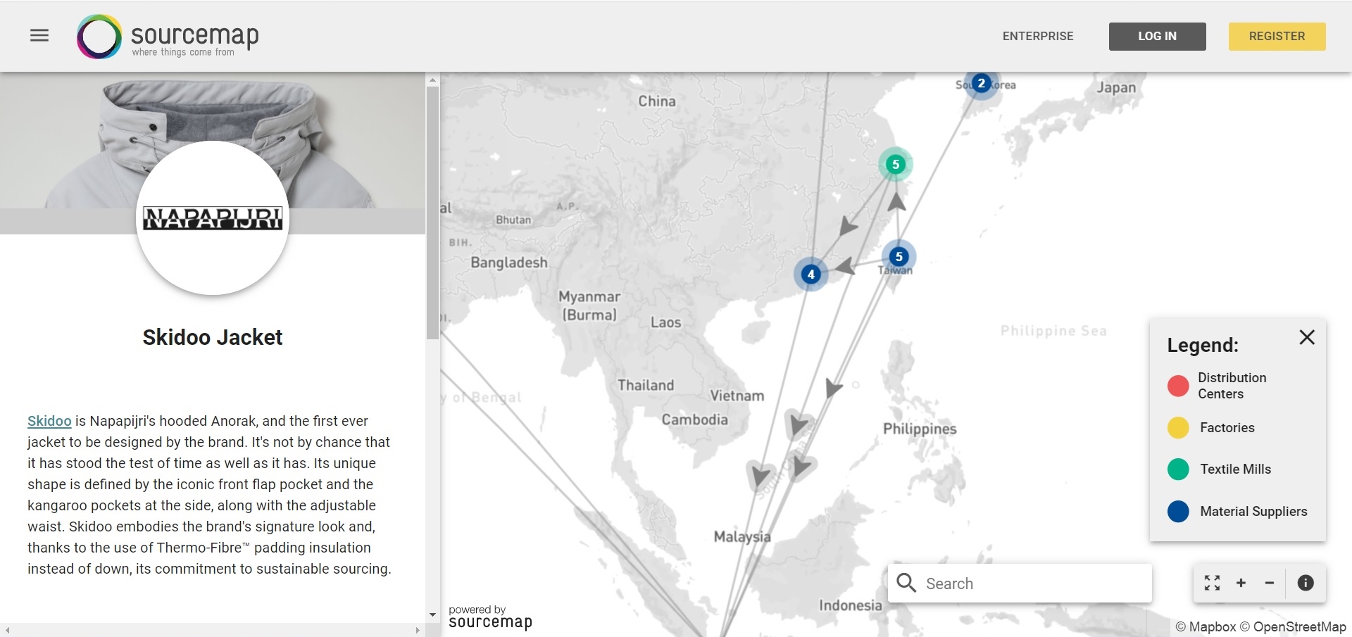1352x637 pixels.
Task: Open the textile mills cluster marked 5
Action: pos(895,164)
